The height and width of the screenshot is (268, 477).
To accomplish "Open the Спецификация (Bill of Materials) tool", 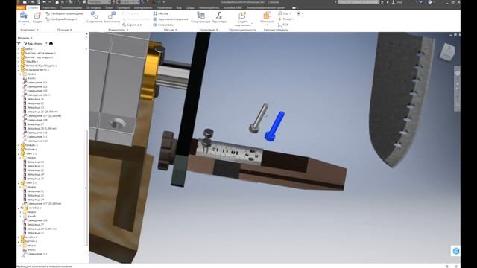I will [200, 17].
